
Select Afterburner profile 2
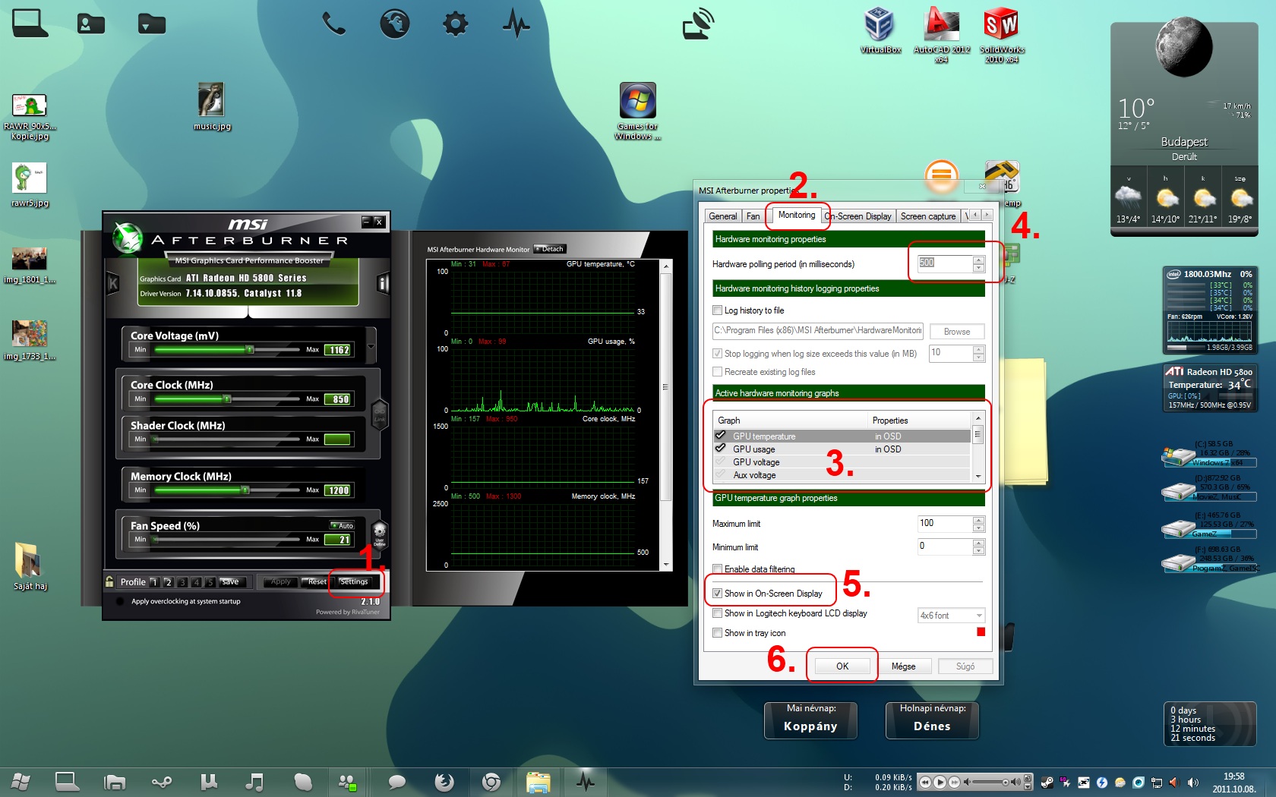pos(168,582)
